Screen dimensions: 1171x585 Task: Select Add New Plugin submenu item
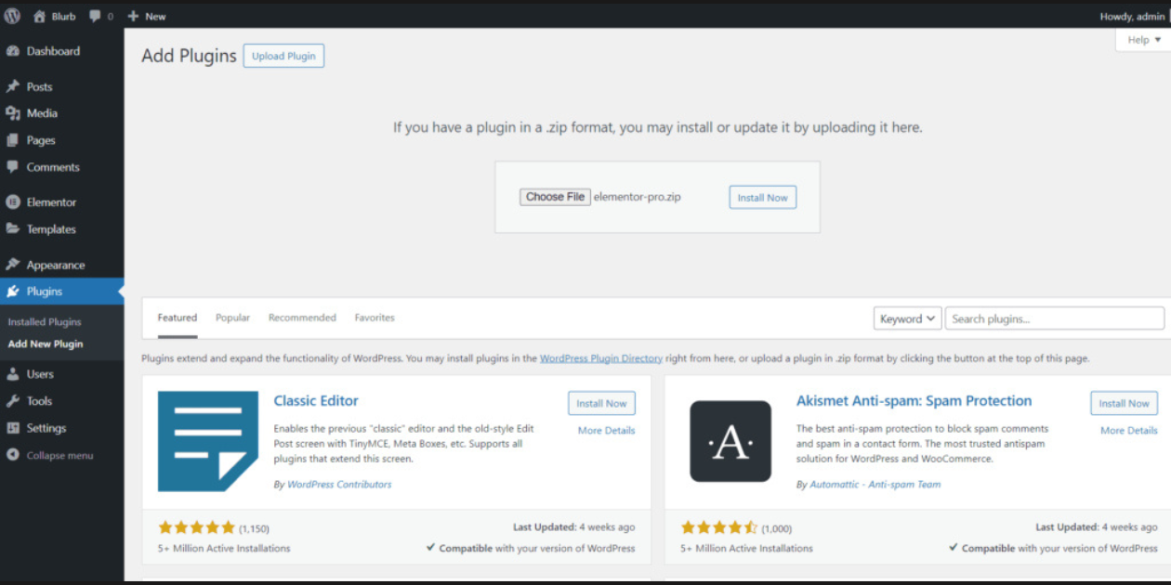coord(46,344)
